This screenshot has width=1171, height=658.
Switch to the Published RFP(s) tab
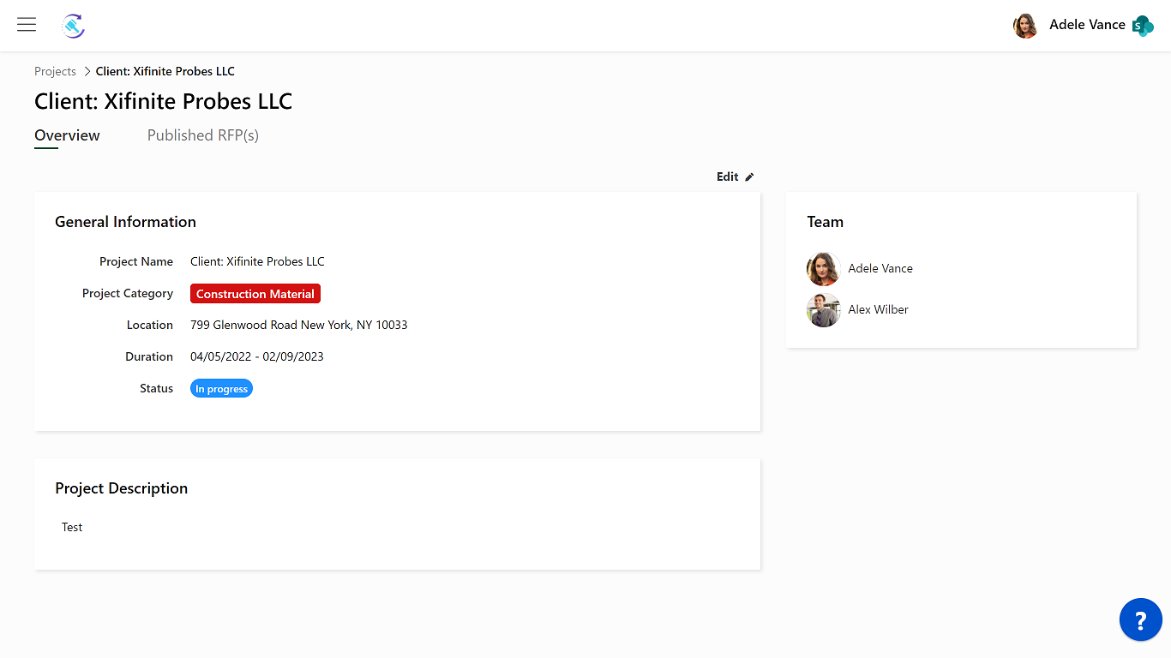pos(202,135)
